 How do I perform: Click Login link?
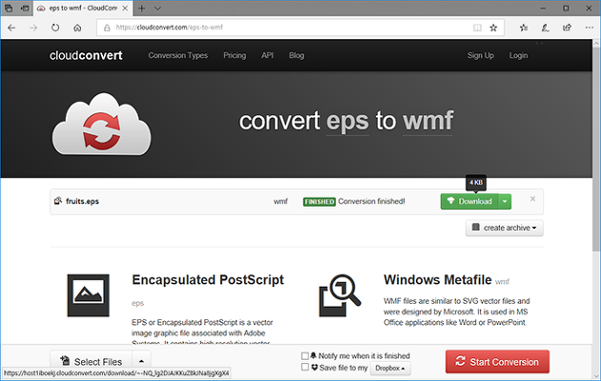point(518,55)
